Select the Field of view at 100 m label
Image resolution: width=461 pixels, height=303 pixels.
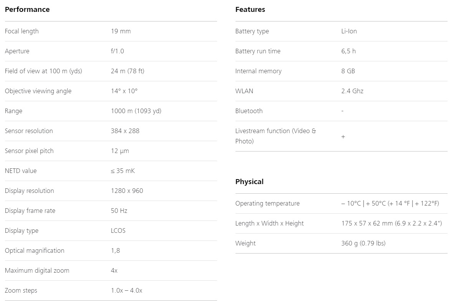coord(43,71)
